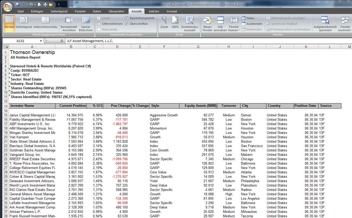Select the Pos Change value -1.862.797
The width and height of the screenshot is (352, 218).
point(117,124)
